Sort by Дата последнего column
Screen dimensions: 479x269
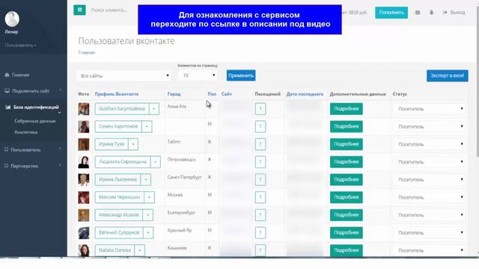pyautogui.click(x=305, y=94)
